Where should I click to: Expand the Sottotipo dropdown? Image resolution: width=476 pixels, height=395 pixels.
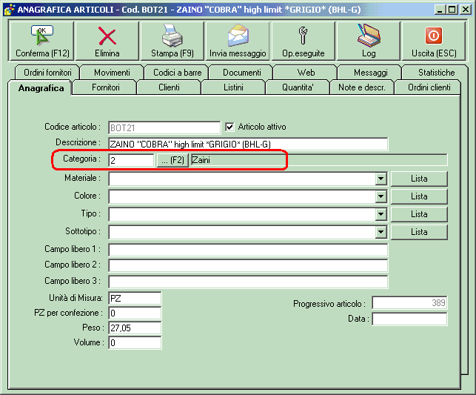click(381, 232)
